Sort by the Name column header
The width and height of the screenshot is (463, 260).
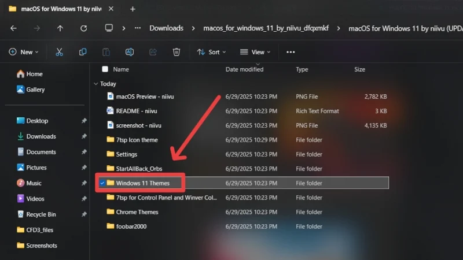tap(121, 69)
